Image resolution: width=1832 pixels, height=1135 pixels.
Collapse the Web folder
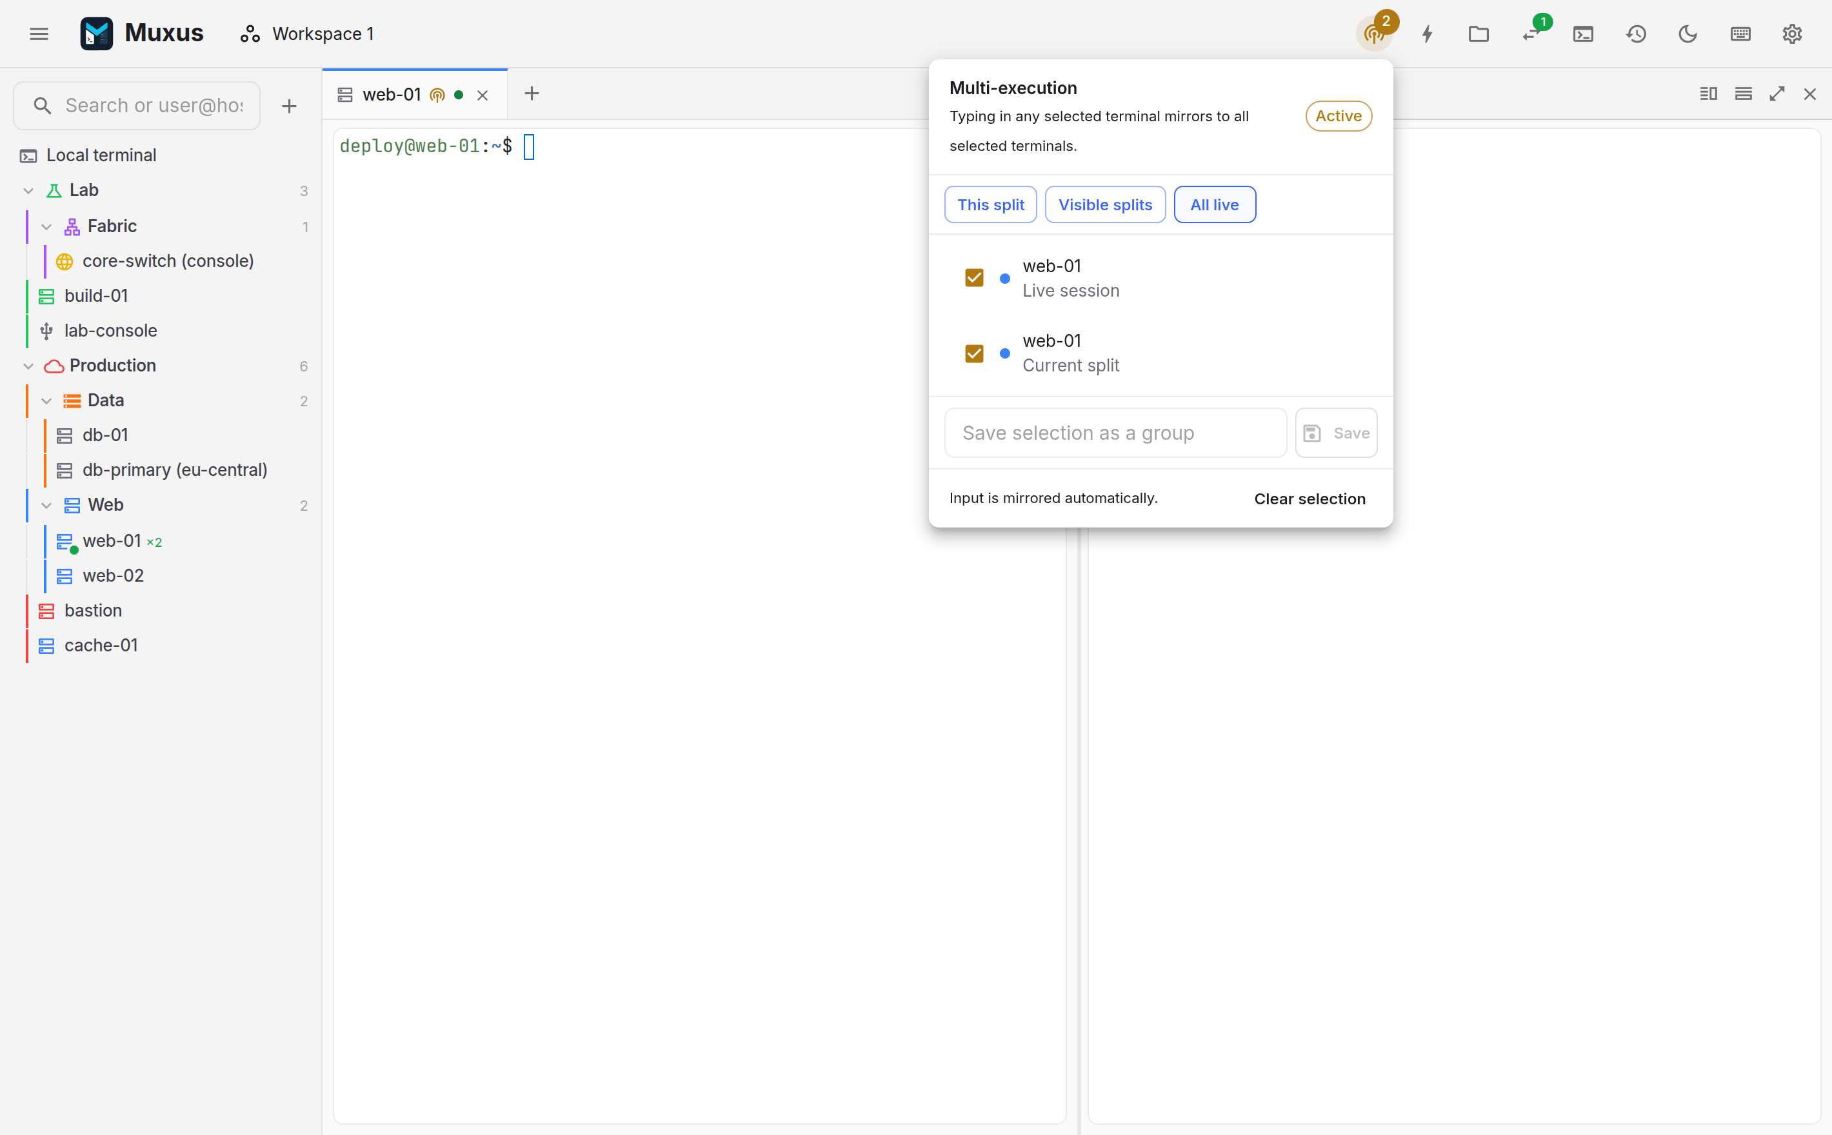46,505
